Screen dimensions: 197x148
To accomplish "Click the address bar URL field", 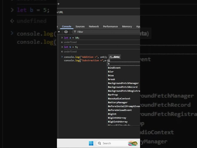I will 98,12.
